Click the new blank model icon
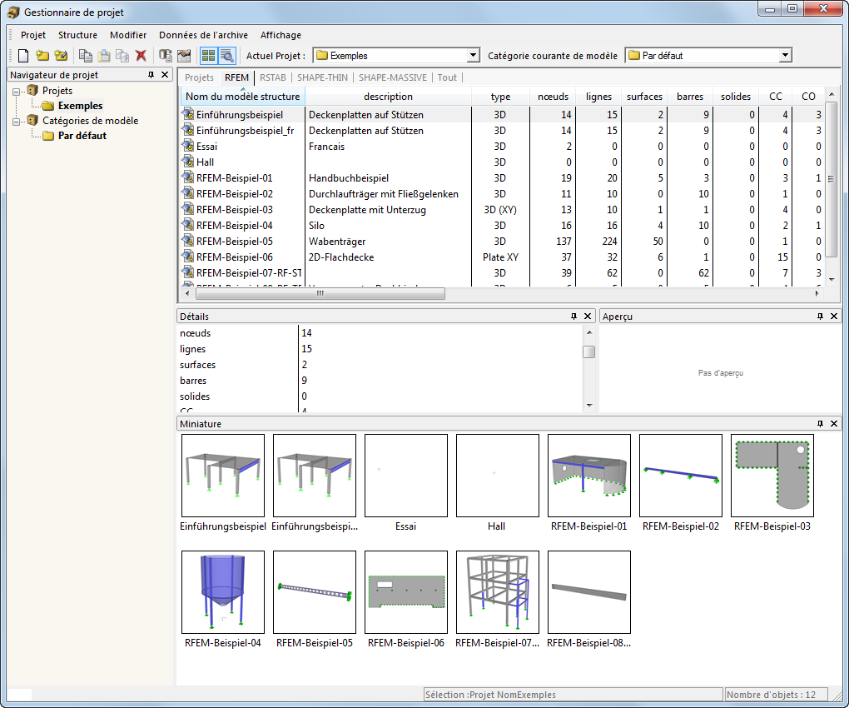The width and height of the screenshot is (849, 708). 23,56
